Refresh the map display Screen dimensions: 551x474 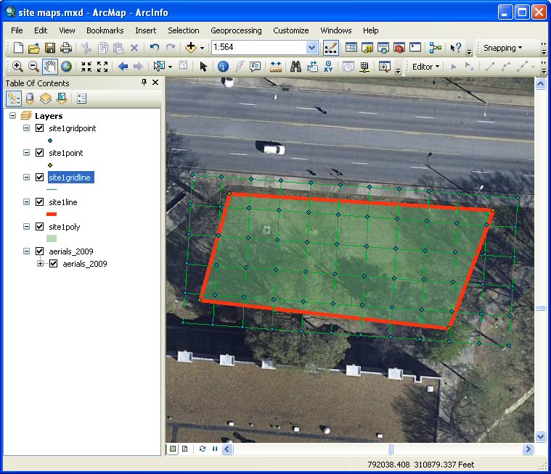tap(202, 449)
